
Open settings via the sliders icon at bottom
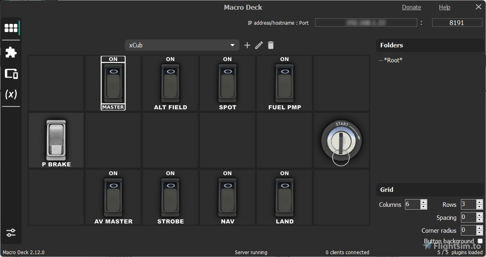pos(11,233)
